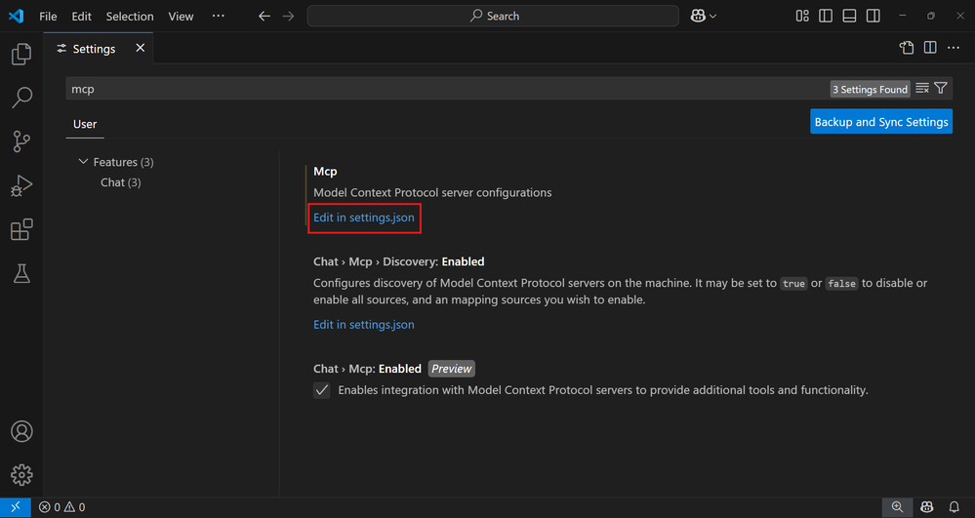Select the Features (3) tree item
This screenshot has height=518, width=975.
tap(123, 162)
